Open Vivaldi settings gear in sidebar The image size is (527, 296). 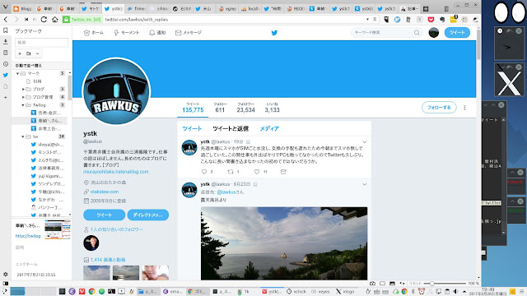(x=6, y=274)
